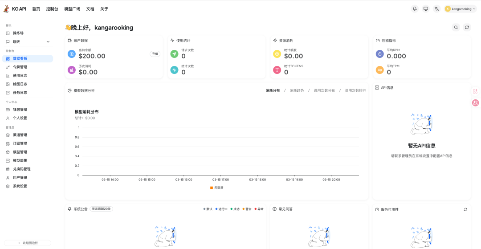The width and height of the screenshot is (481, 249).
Task: Click the 显示最新20条 announcements tag
Action: click(101, 209)
